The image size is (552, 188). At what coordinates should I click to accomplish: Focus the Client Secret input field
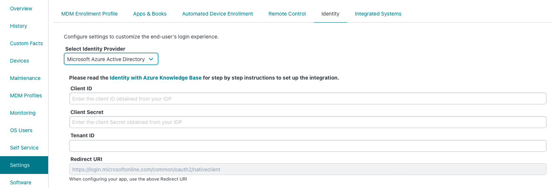(x=307, y=122)
